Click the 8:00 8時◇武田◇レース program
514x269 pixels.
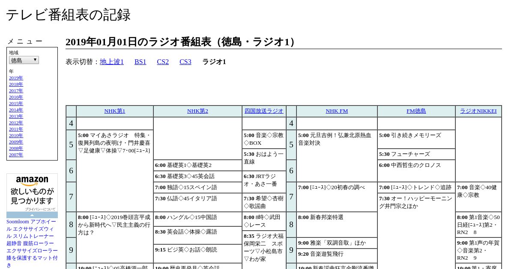[264, 221]
